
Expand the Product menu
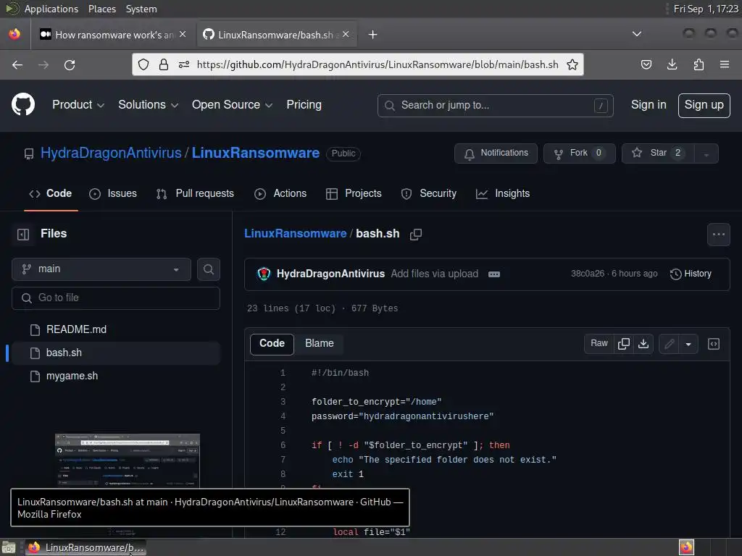point(78,104)
